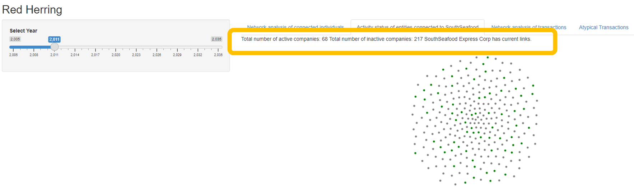Switch to Network analysis of transactions tab

[x=528, y=27]
